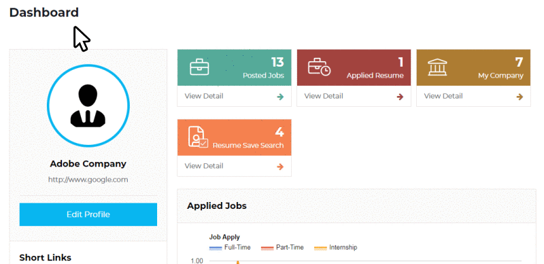Toggle Part-Time series in chart legend
The width and height of the screenshot is (544, 264).
tap(282, 248)
